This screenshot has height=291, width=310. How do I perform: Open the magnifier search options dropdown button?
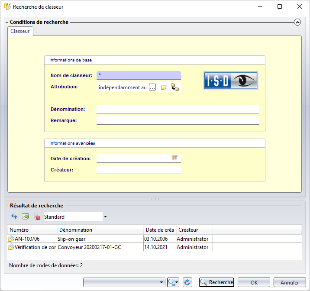tap(173, 282)
